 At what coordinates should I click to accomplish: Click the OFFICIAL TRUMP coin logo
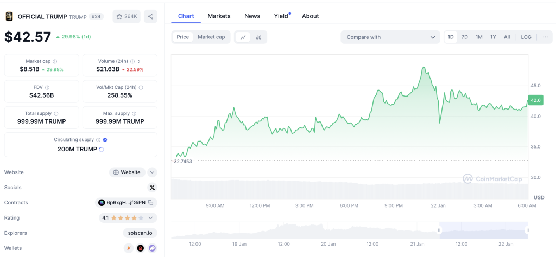tap(9, 16)
